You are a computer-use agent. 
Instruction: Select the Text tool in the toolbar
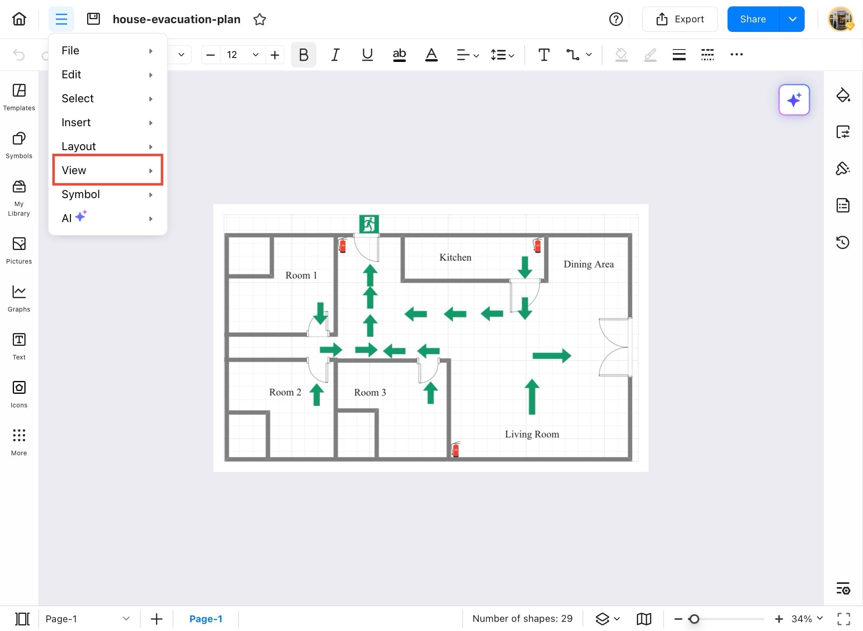[543, 55]
